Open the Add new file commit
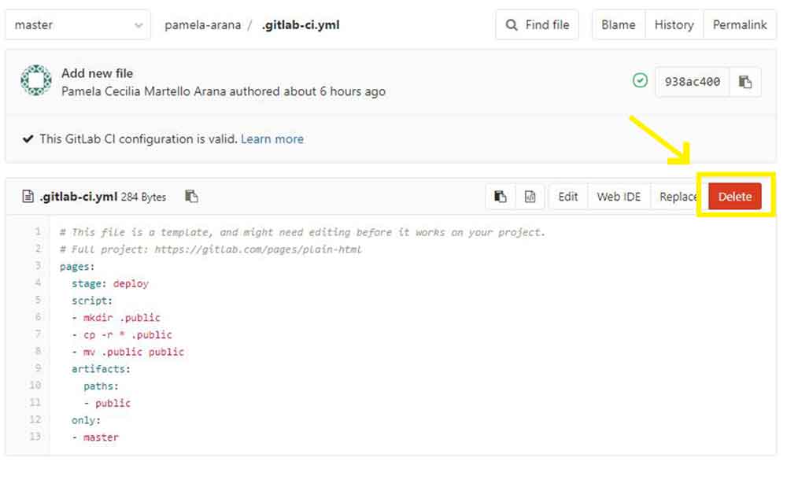 coord(97,73)
